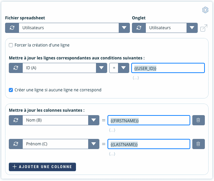Screen dimensions: 214x181
Task: Expand the Fichier spreadsheet Utilisateurs dropdown
Action: pos(124,28)
